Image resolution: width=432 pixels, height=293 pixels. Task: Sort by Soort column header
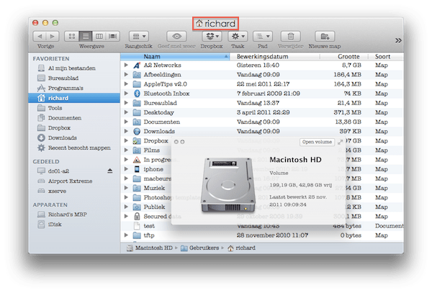pyautogui.click(x=386, y=56)
